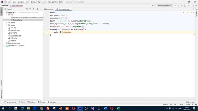Change UTF-8 file encoding in status bar
The width and height of the screenshot is (198, 111).
181,105
